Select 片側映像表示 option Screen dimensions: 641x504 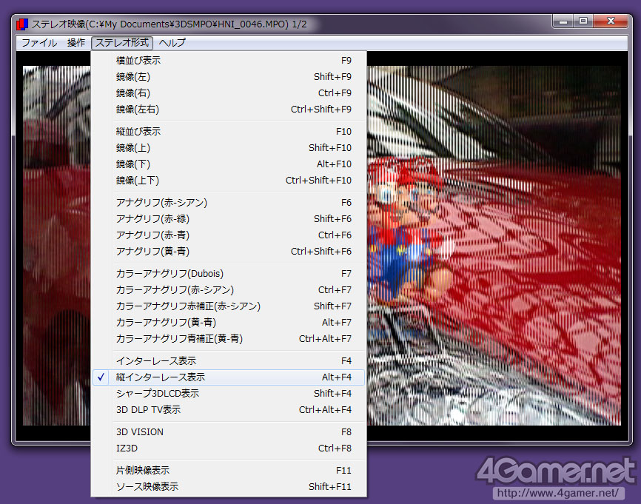pos(229,471)
